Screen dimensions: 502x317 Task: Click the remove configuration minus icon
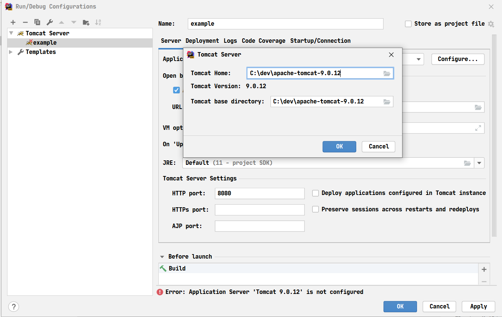pos(25,22)
